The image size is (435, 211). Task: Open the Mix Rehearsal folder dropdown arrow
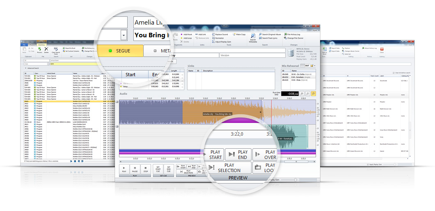click(x=315, y=66)
